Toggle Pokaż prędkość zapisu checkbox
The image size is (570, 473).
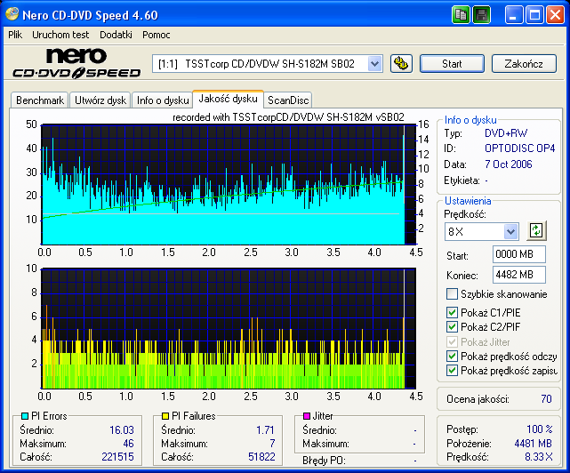click(452, 371)
